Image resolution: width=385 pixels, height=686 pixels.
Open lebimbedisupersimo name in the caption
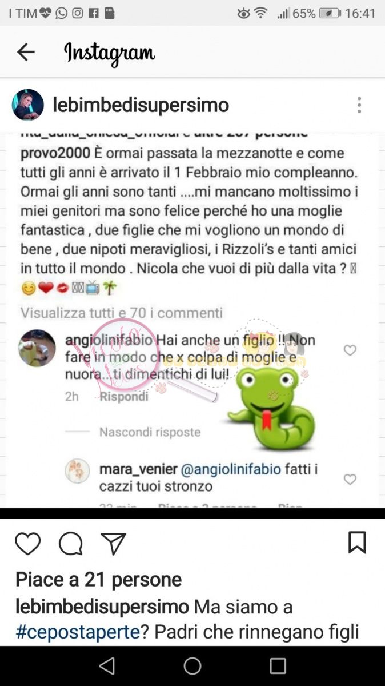(102, 606)
